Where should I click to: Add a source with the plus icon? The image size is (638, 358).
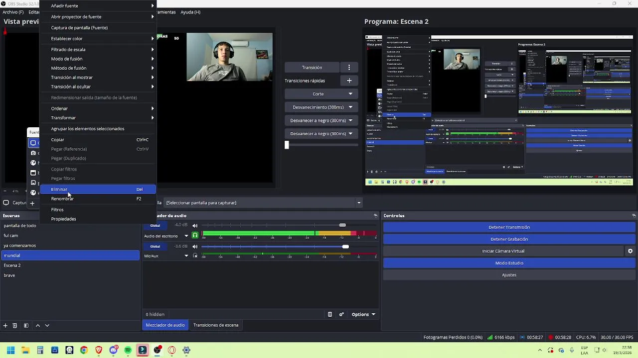click(32, 203)
